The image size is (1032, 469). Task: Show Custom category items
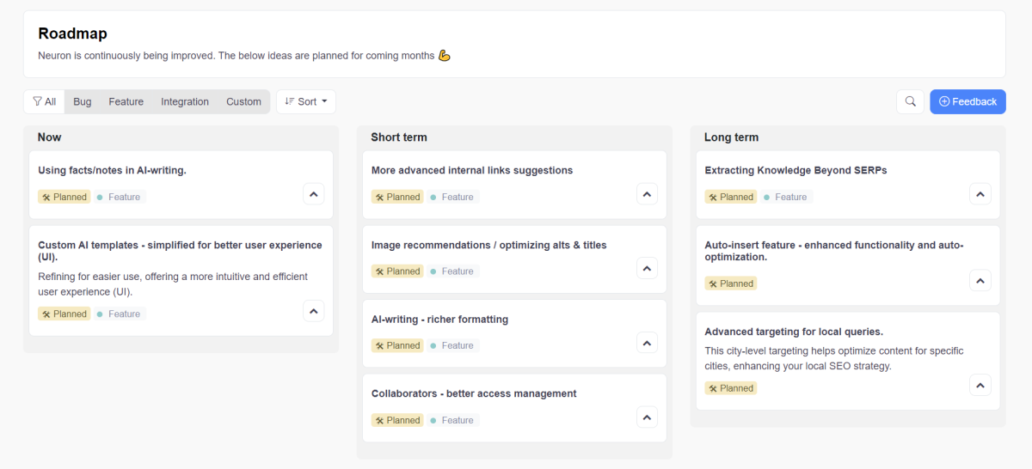point(243,101)
